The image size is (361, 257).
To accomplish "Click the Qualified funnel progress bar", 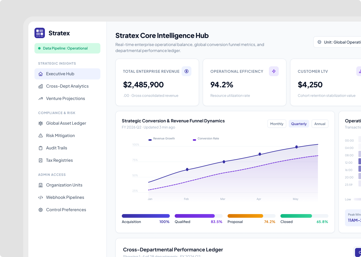I will pyautogui.click(x=199, y=216).
